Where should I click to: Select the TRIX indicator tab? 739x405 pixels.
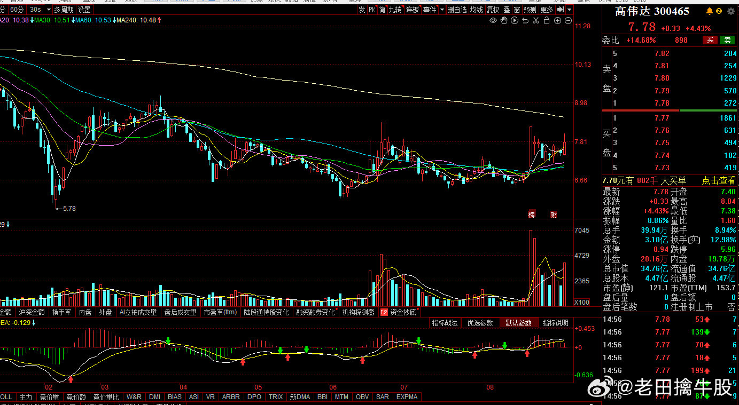click(276, 397)
